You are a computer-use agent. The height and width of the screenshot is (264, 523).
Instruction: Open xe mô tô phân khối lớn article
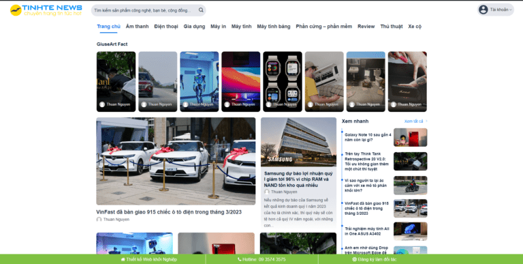[366, 185]
